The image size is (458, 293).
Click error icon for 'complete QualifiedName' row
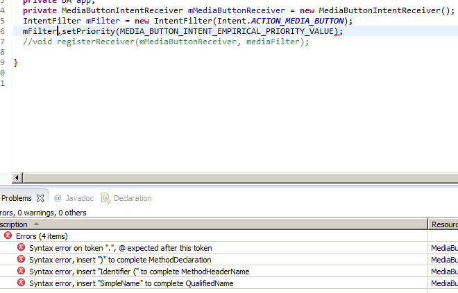pos(21,283)
